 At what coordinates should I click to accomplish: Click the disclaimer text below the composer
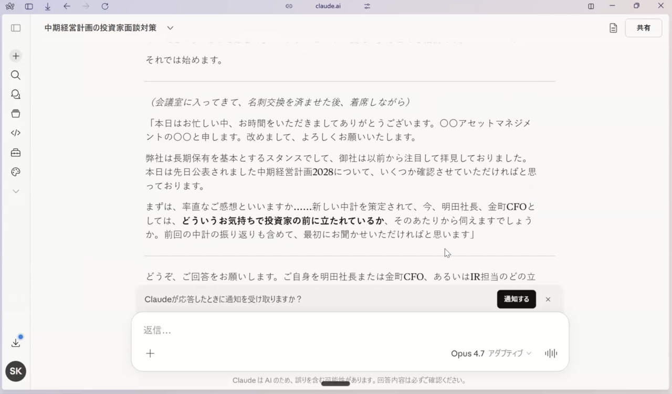coord(349,380)
